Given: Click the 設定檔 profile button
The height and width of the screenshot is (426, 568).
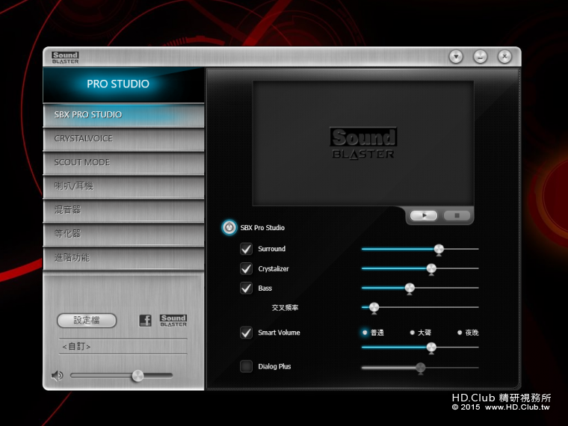Looking at the screenshot, I should tap(87, 321).
